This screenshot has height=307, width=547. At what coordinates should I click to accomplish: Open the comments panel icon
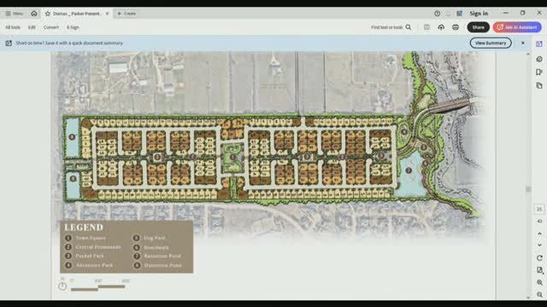pos(539,59)
